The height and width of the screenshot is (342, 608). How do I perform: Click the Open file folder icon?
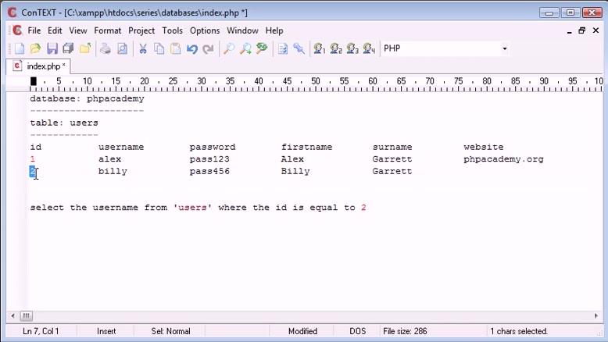point(35,49)
